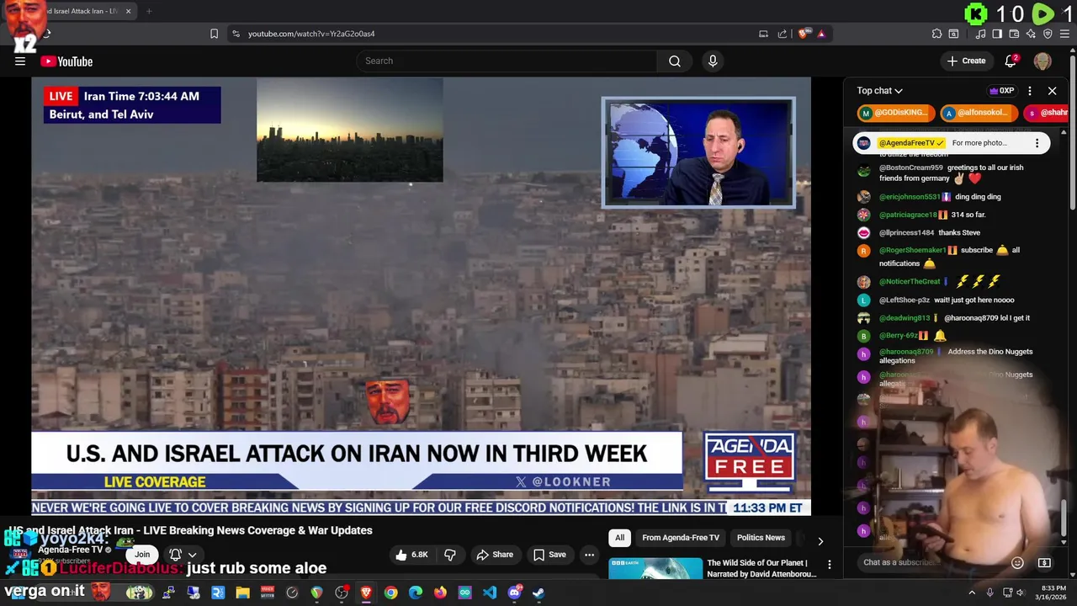The image size is (1077, 606).
Task: Click the 0XP chat badge button
Action: pos(1001,91)
